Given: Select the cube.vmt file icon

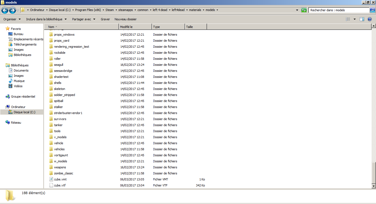Looking at the screenshot, I should [x=51, y=179].
